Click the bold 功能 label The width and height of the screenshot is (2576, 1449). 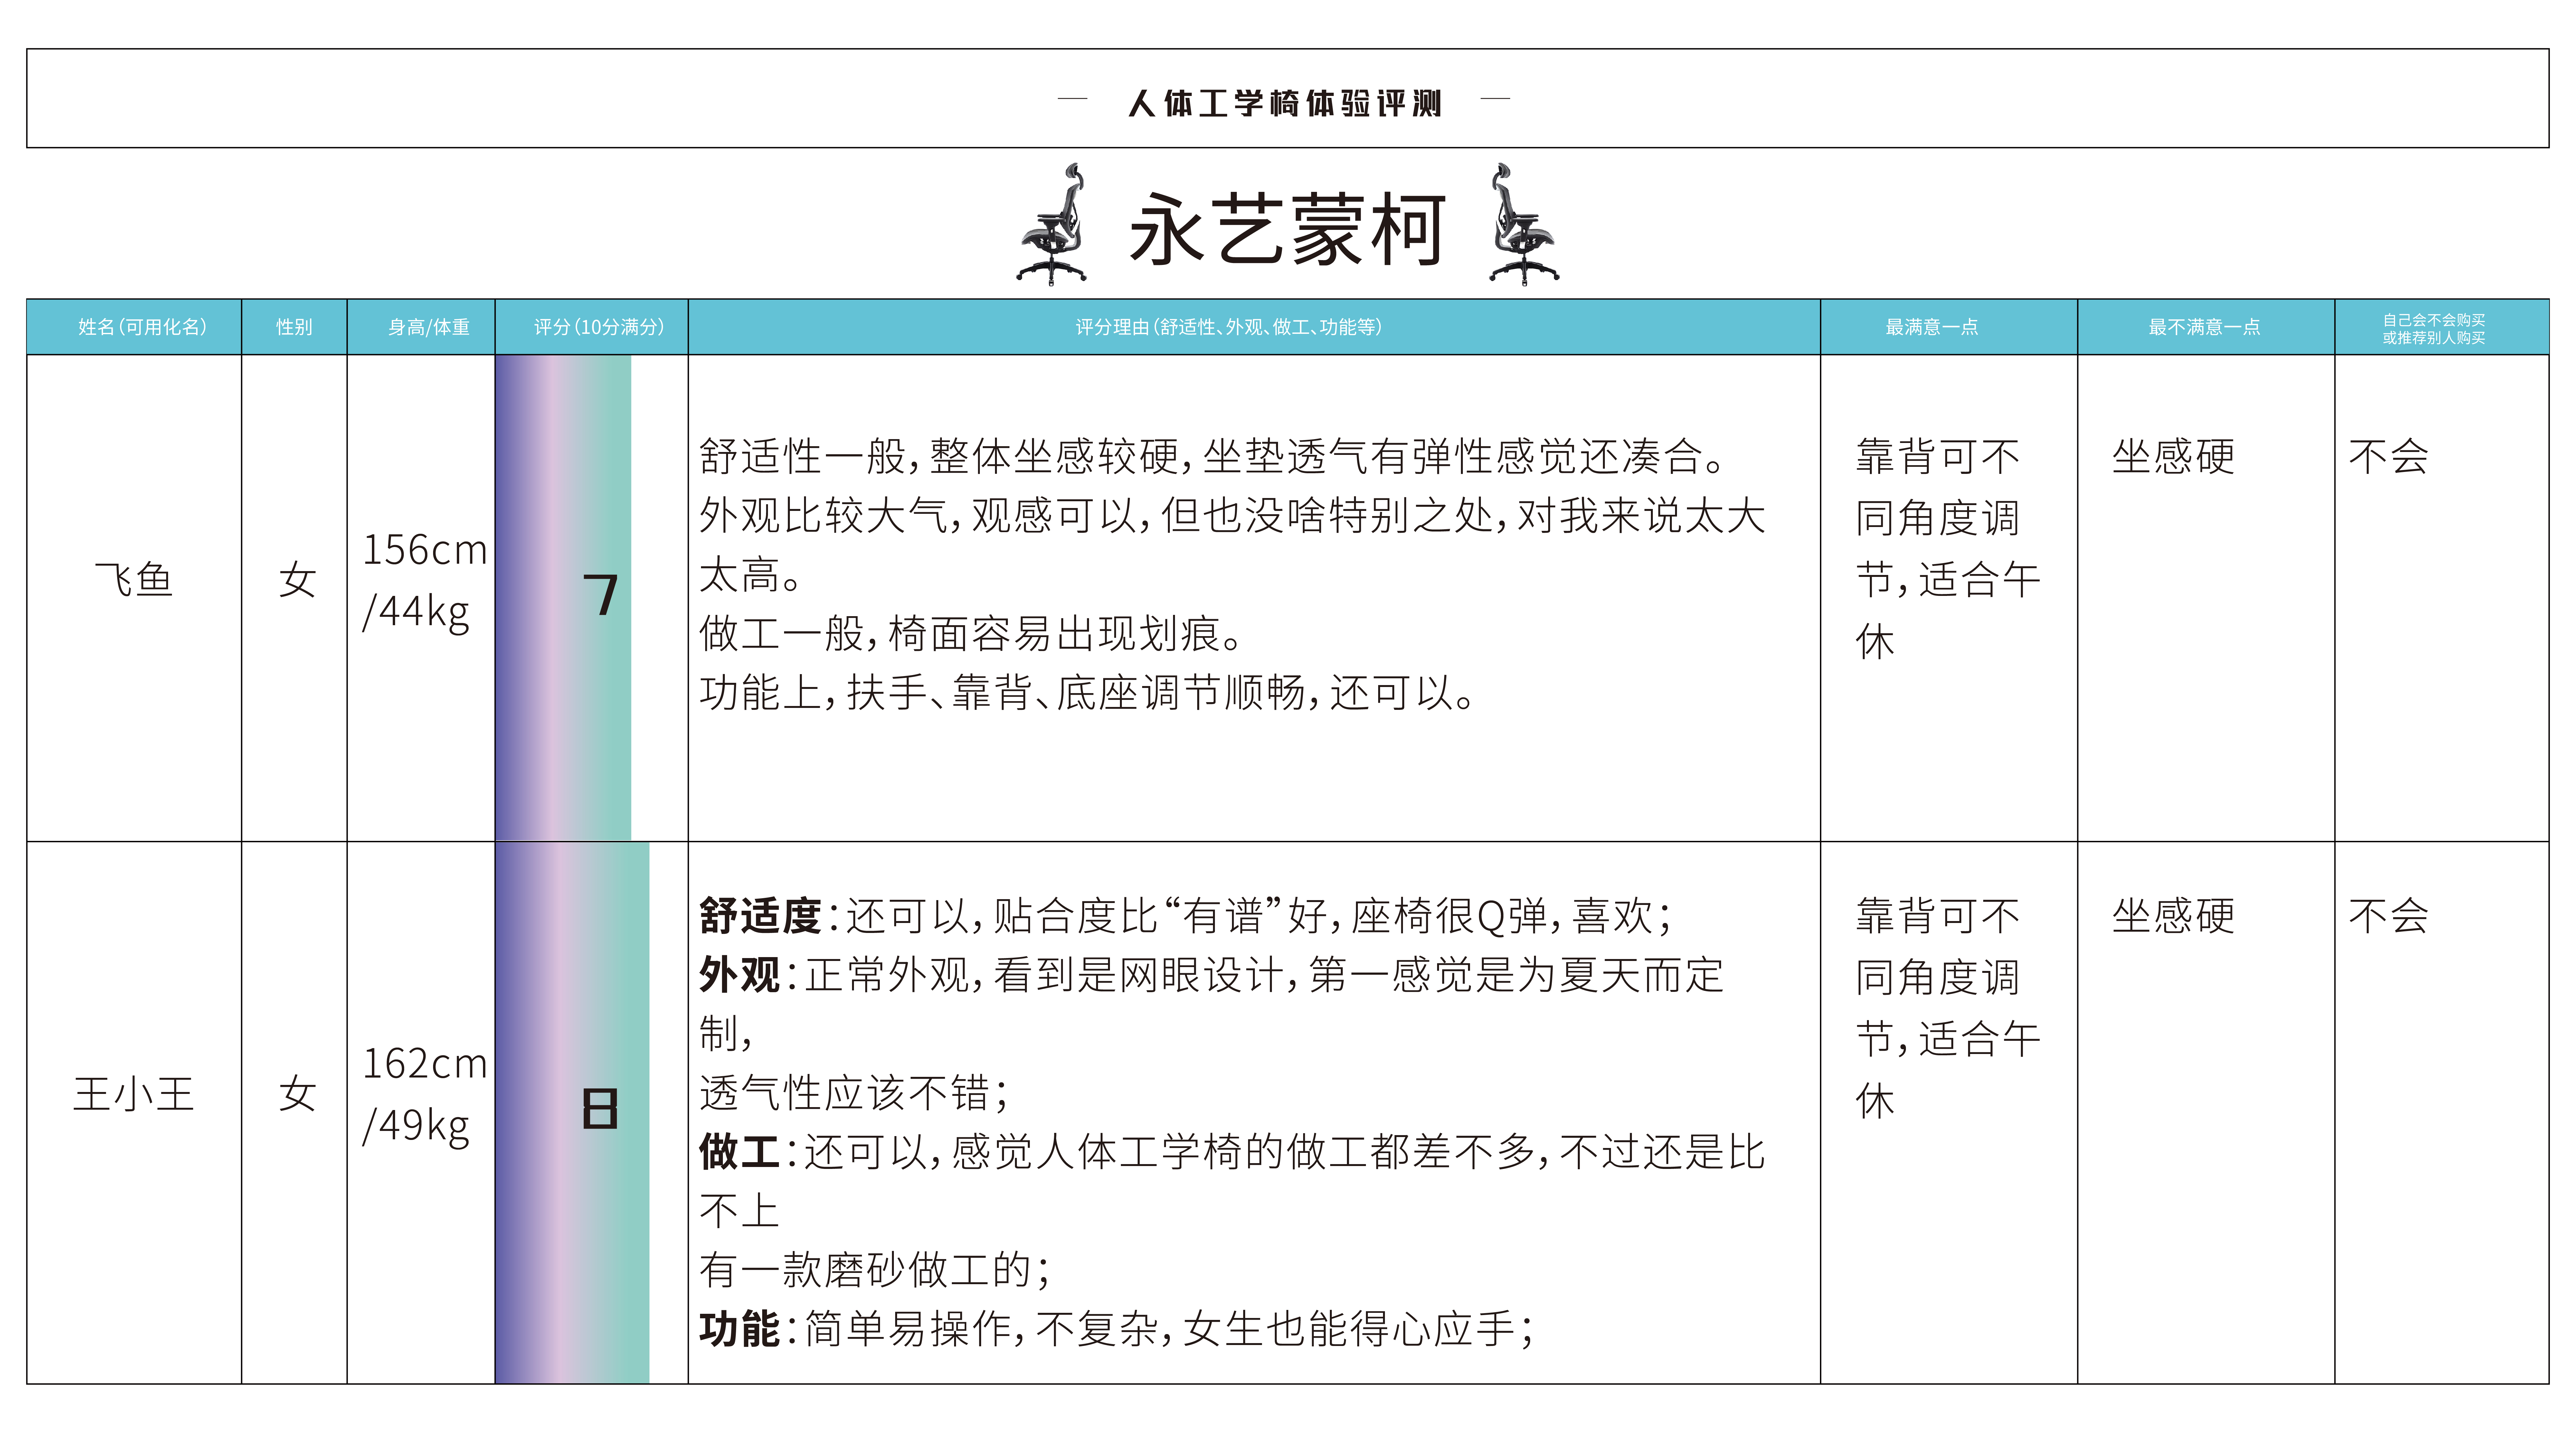739,1329
